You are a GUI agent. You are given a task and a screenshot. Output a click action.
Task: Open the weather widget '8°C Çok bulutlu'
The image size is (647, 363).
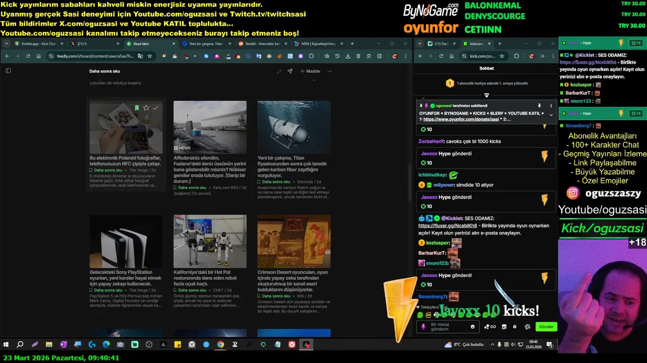point(464,345)
